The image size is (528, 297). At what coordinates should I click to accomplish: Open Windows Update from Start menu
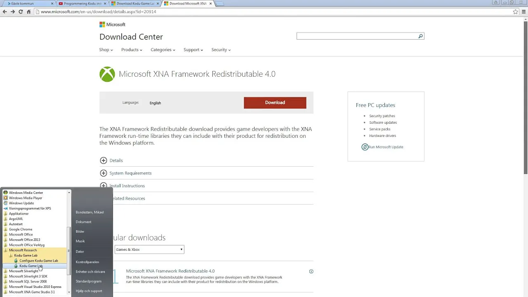click(21, 203)
